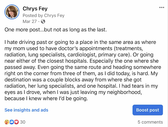Open the three-dot post options menu
The width and height of the screenshot is (168, 127).
(x=162, y=8)
